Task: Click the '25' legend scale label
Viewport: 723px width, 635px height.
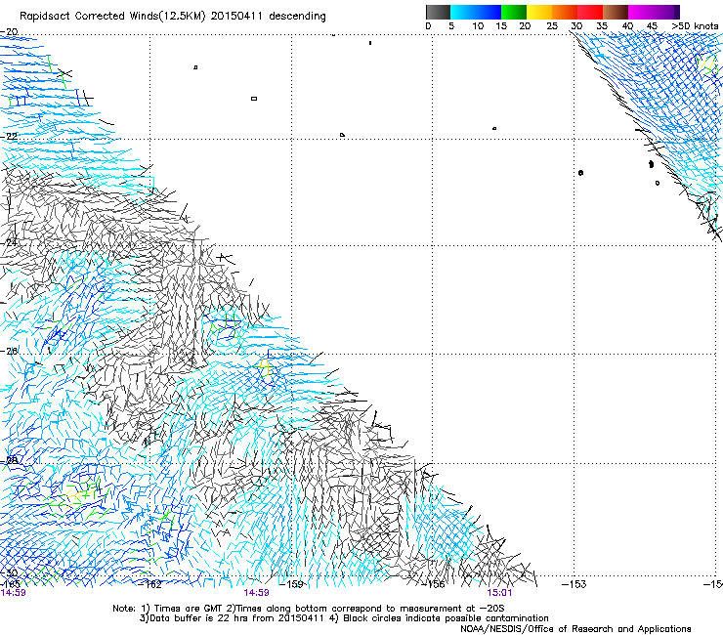Action: point(552,26)
